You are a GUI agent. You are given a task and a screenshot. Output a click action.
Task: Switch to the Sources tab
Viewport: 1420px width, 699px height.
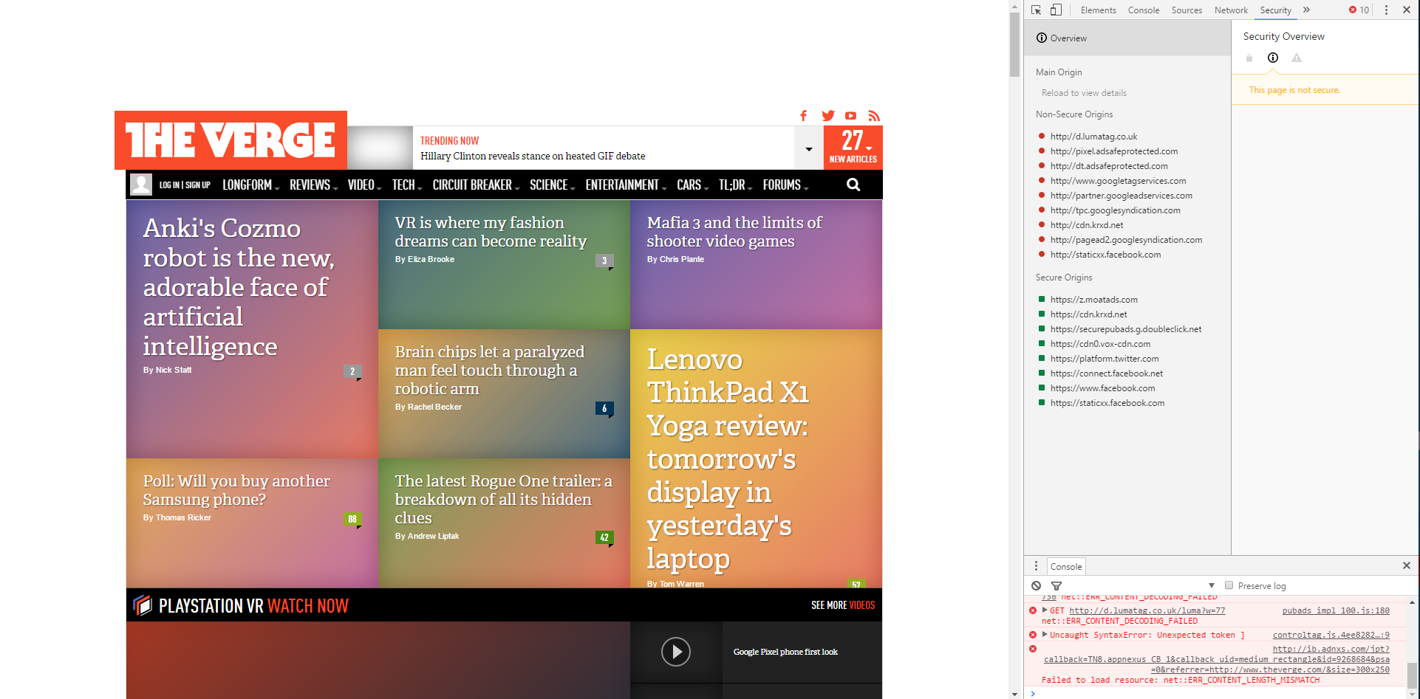tap(1187, 10)
